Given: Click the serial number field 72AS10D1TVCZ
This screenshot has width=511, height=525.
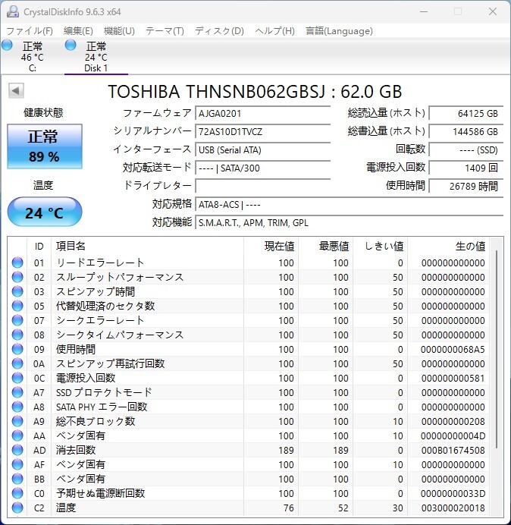Looking at the screenshot, I should (262, 131).
